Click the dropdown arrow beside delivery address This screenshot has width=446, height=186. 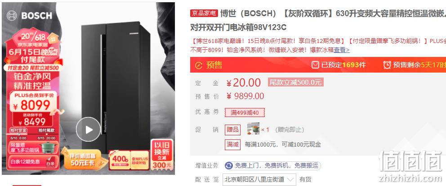click(x=290, y=179)
